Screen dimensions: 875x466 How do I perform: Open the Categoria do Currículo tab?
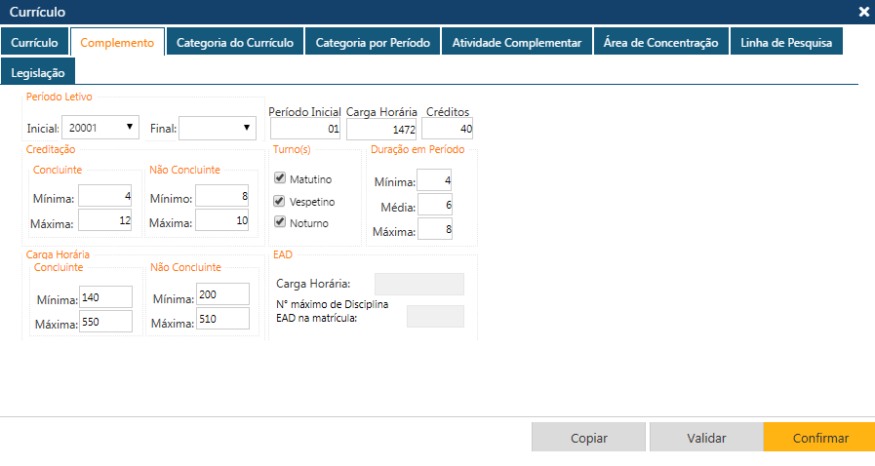(235, 43)
